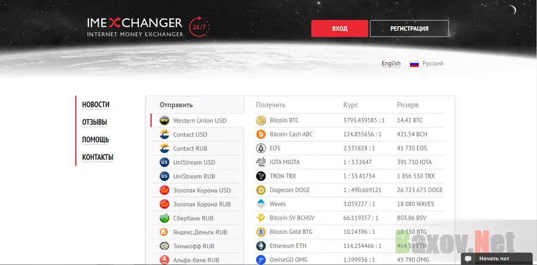The image size is (537, 265).
Task: Click the UniStream USD icon
Action: (x=165, y=162)
